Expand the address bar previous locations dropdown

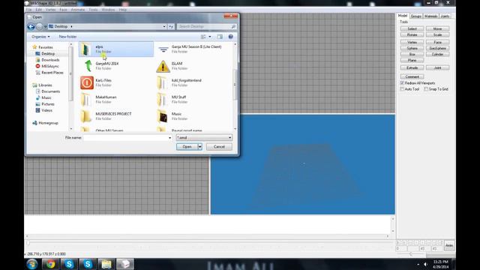point(164,27)
